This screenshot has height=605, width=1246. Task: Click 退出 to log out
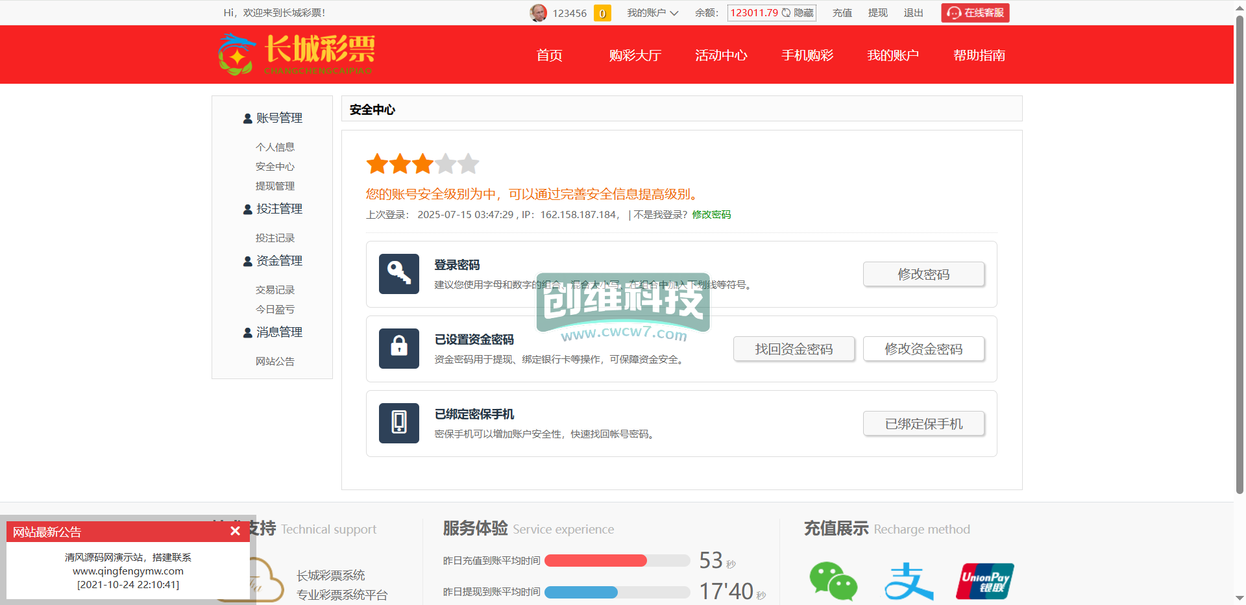(x=914, y=13)
